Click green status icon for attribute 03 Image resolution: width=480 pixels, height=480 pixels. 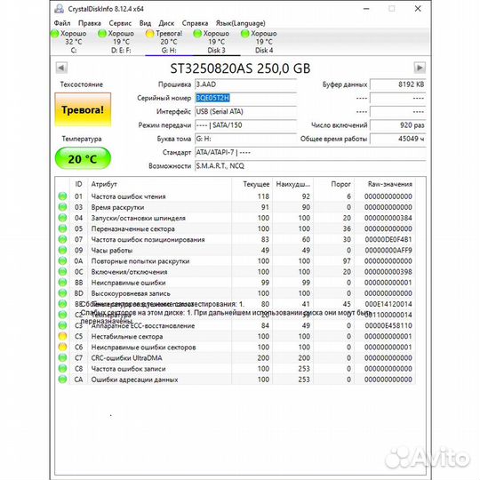(62, 207)
